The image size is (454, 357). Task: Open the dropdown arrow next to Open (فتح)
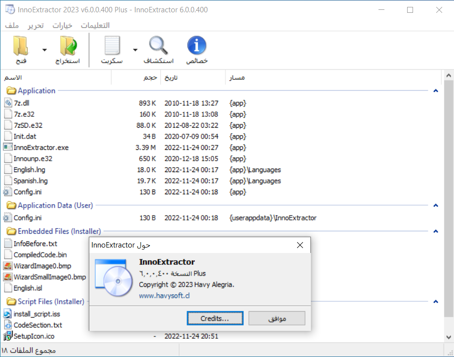coord(44,50)
